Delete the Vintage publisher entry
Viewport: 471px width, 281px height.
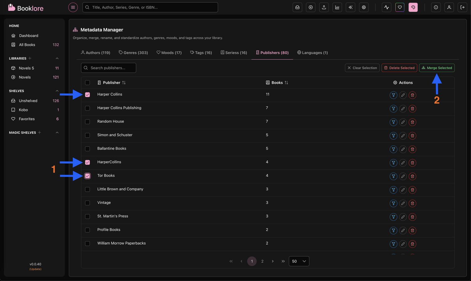tap(412, 203)
